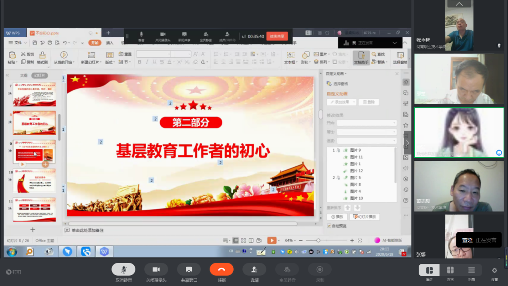This screenshot has height=286, width=508.
Task: Click the 粘贴 paste icon
Action: [x=12, y=55]
